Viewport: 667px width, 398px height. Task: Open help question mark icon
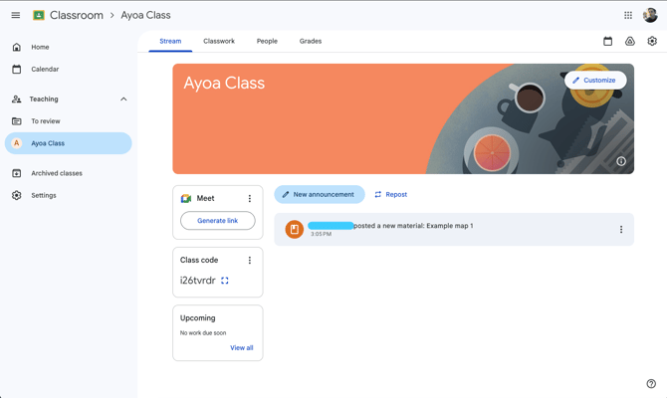(652, 384)
